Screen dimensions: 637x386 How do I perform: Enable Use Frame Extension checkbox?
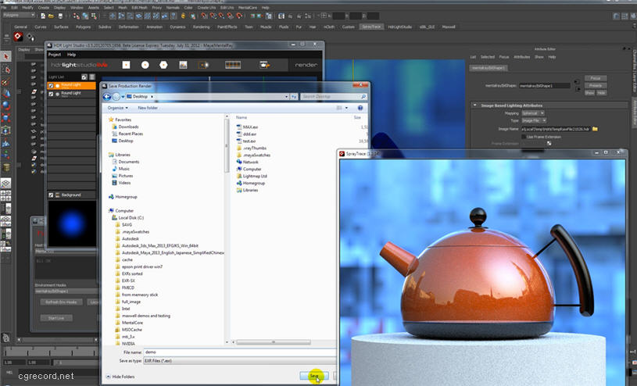pos(524,136)
